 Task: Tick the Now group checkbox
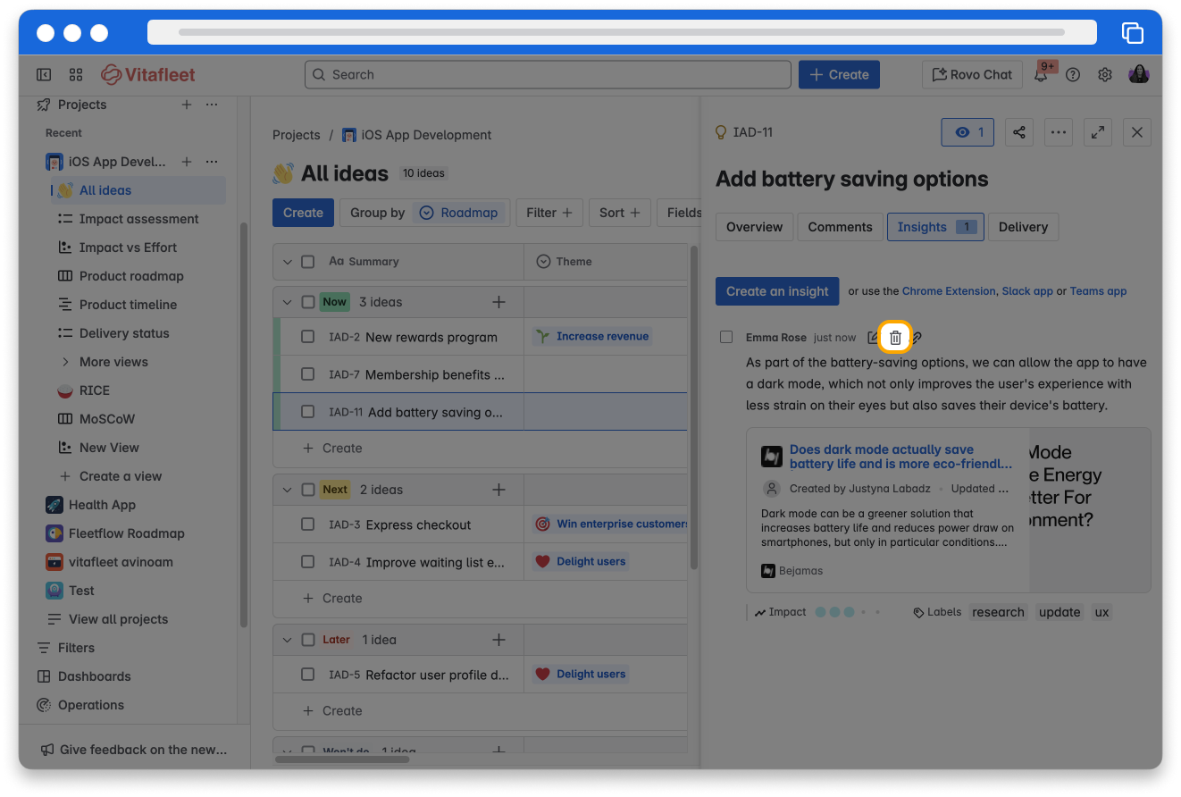pyautogui.click(x=308, y=302)
